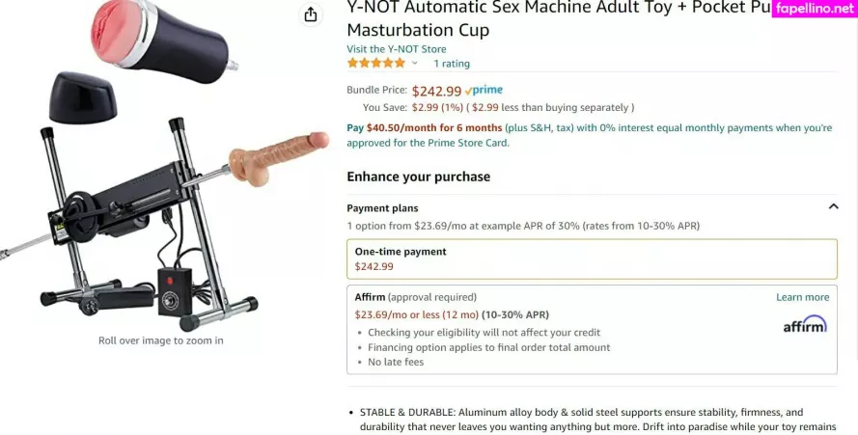Click the five-star rating icons
Image resolution: width=858 pixels, height=435 pixels.
click(x=376, y=63)
